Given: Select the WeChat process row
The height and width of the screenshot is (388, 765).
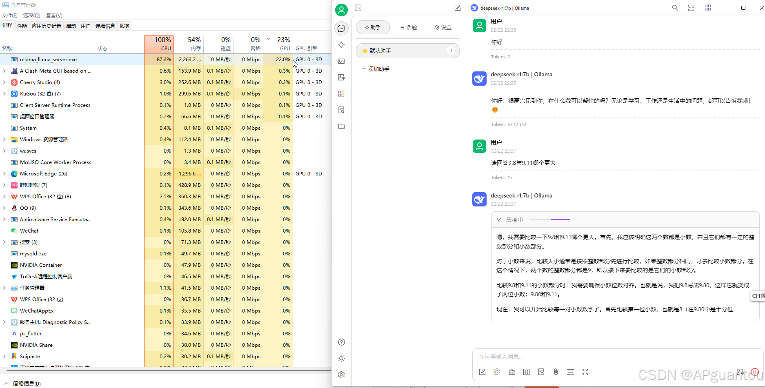Looking at the screenshot, I should [x=165, y=231].
